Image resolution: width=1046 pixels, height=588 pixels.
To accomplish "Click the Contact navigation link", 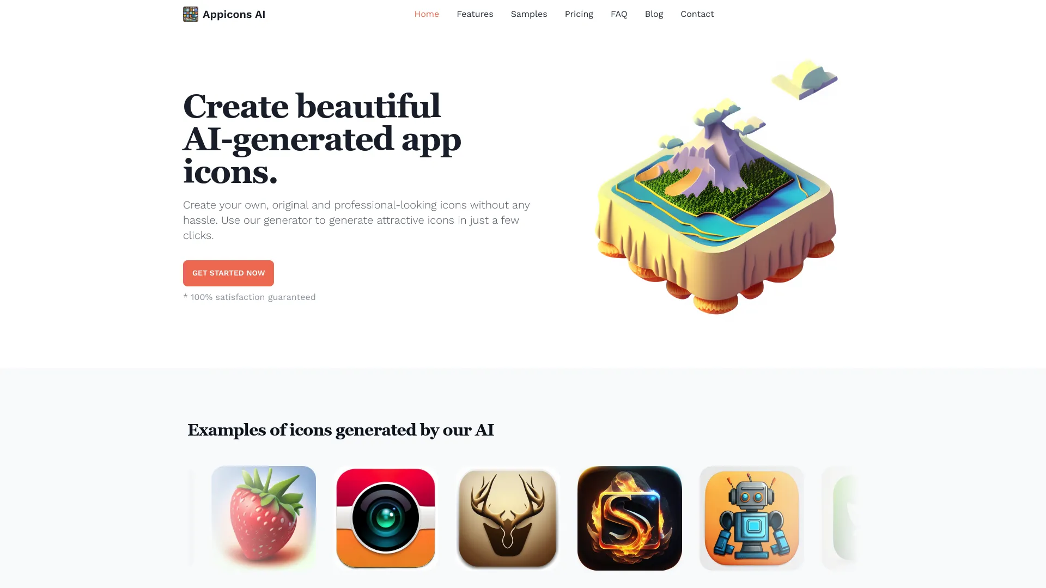I will coord(697,14).
